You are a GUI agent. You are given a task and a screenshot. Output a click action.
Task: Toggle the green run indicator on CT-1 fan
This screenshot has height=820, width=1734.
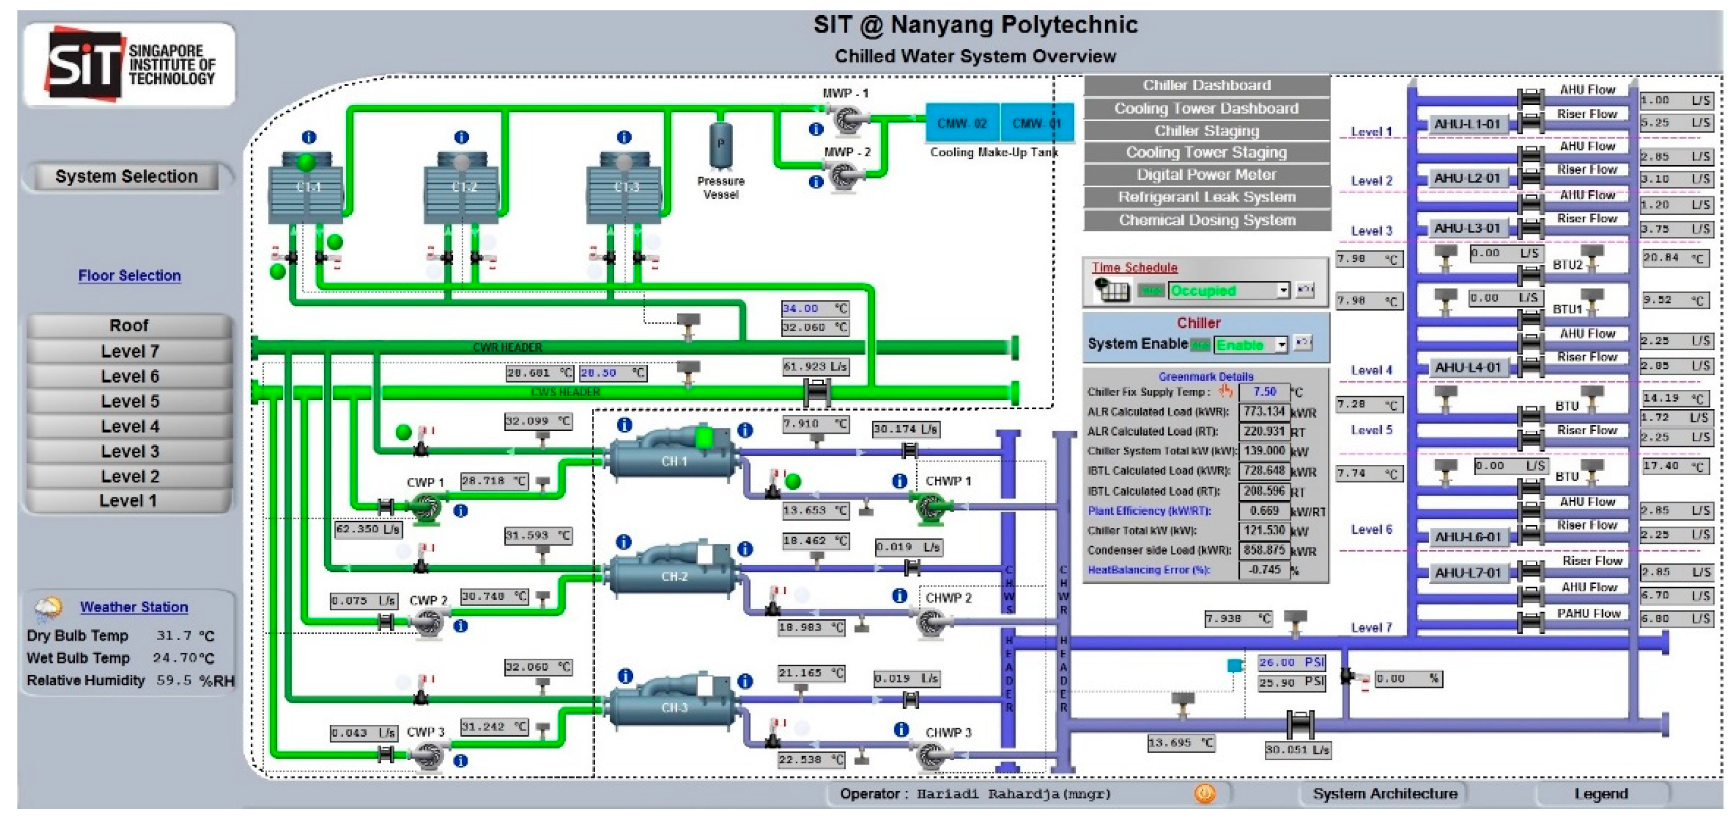pos(306,162)
